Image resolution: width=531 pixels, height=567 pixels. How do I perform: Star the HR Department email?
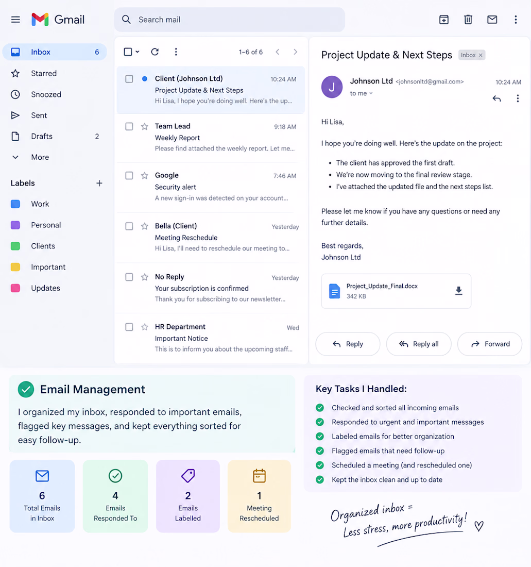point(145,327)
